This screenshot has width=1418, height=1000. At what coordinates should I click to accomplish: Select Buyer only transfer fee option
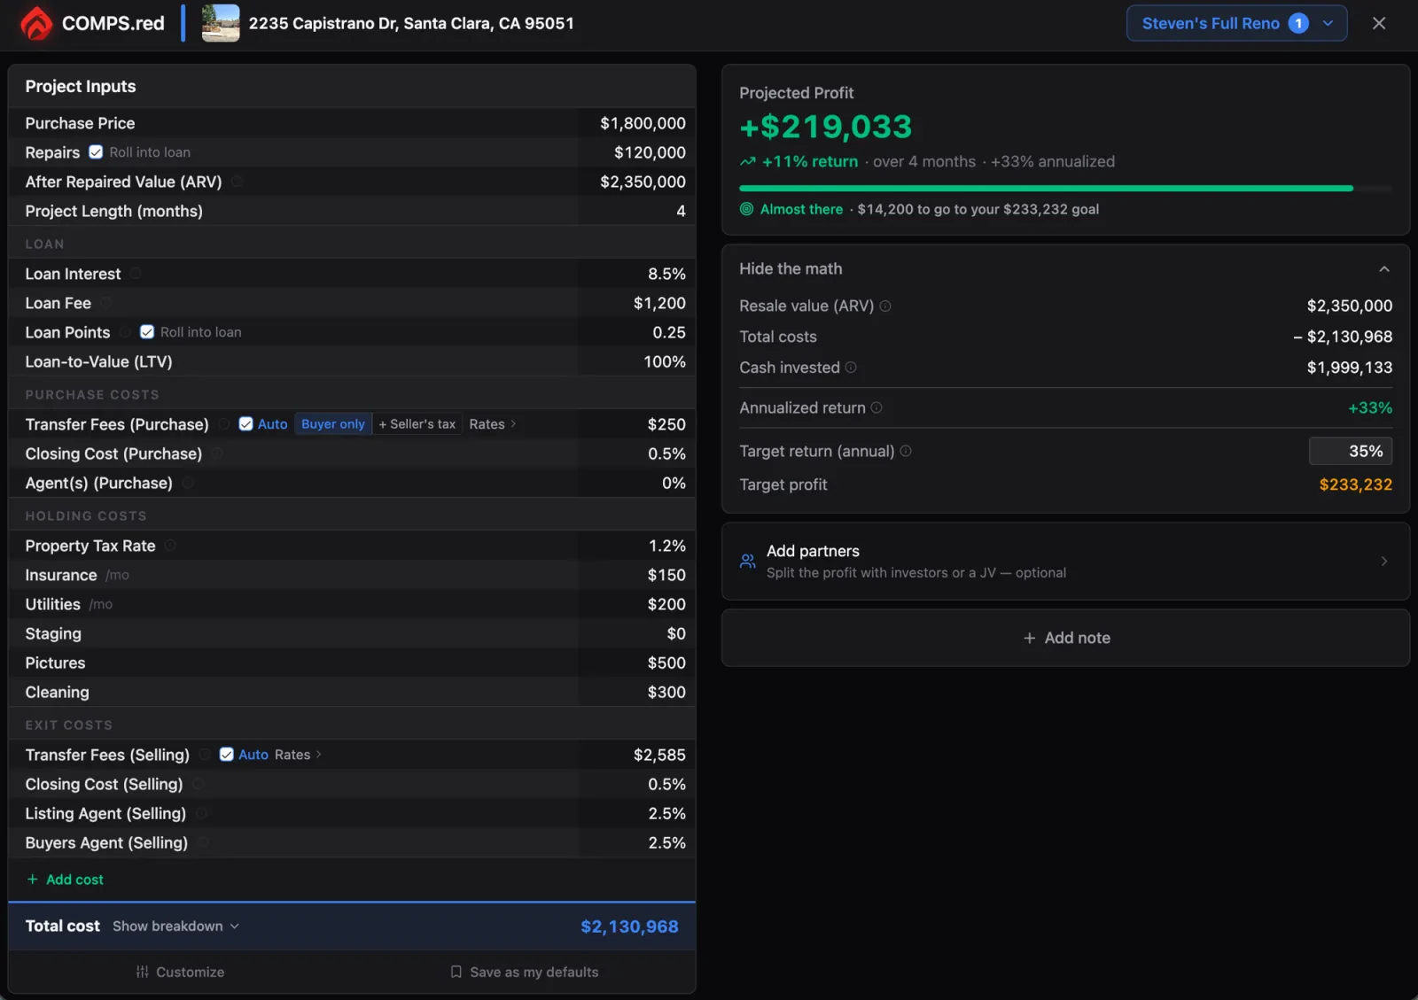pos(333,424)
